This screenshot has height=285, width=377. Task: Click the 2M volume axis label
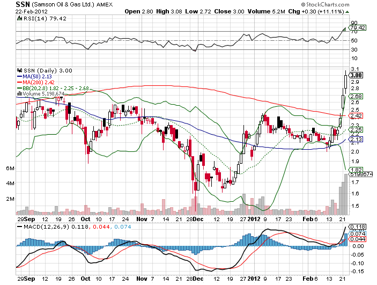pos(10,199)
